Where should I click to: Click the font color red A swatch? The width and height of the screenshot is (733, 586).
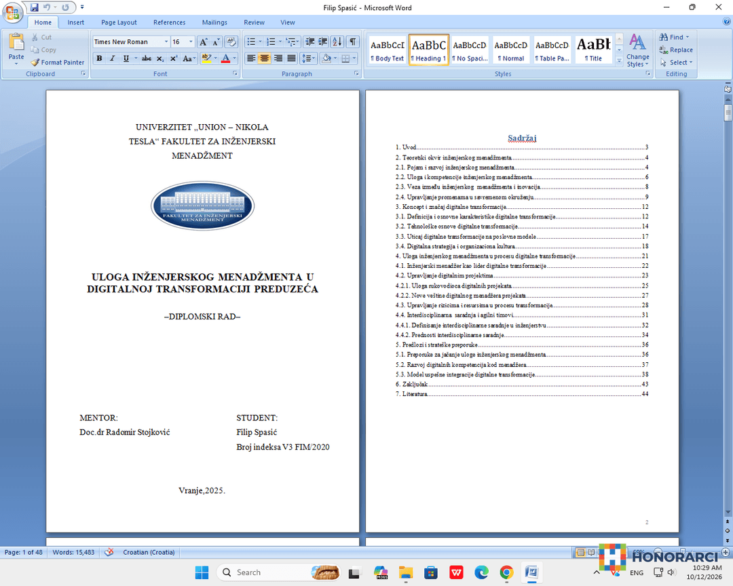(x=226, y=58)
